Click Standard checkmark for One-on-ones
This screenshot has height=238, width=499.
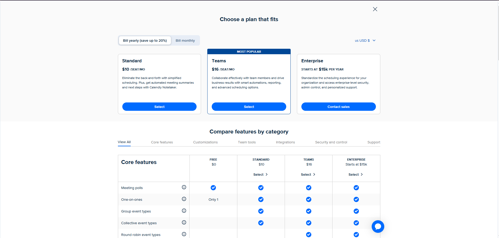point(261,199)
